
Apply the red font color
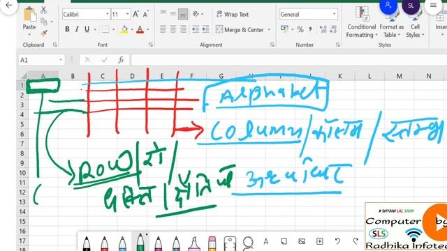click(x=140, y=29)
